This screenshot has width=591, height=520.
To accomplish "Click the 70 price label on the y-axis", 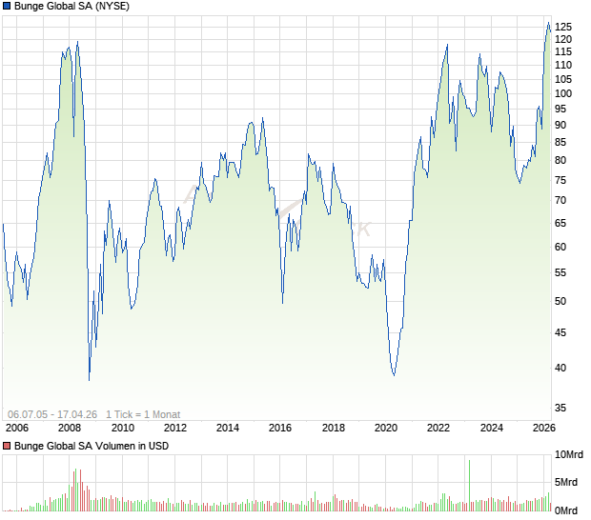I will coord(560,200).
